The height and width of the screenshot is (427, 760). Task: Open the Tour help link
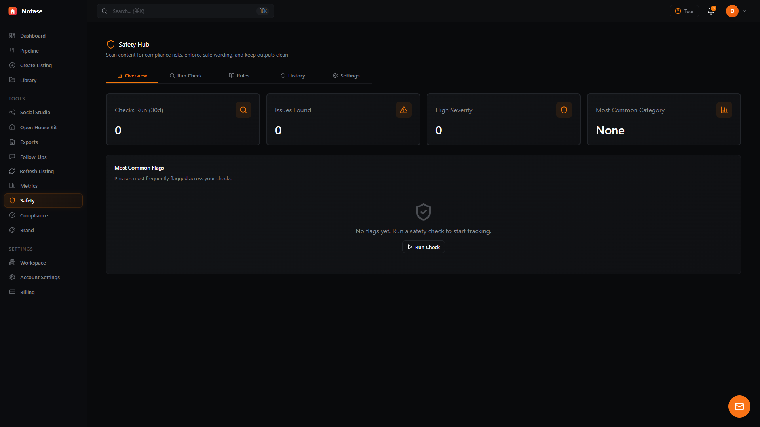pos(684,11)
